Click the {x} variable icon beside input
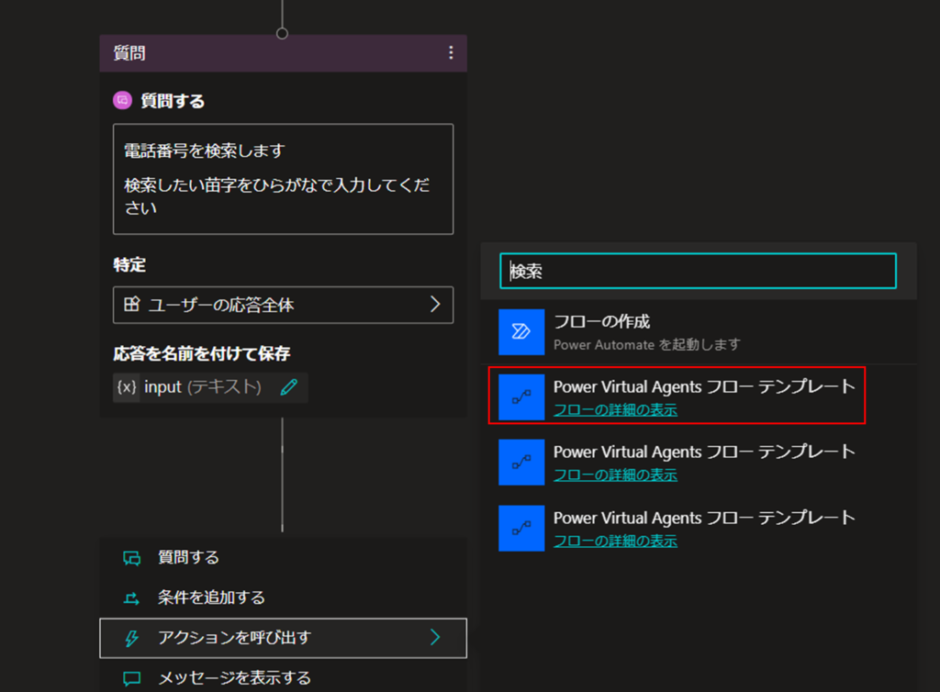 click(x=127, y=387)
